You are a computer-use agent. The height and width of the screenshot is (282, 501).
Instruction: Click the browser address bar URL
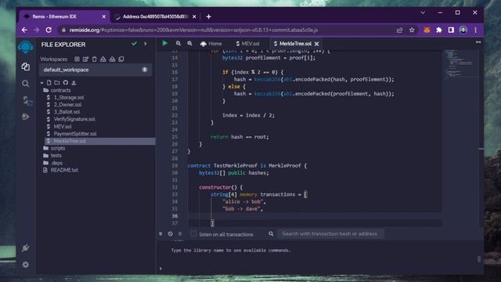click(x=193, y=30)
